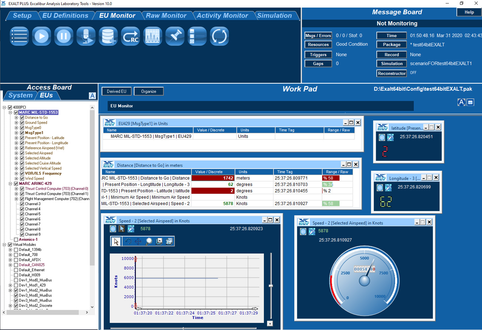
Task: Pause the latitude display widget
Action: coord(382,137)
